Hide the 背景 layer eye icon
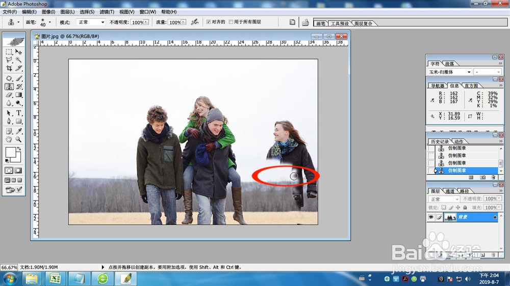Image resolution: width=510 pixels, height=286 pixels. pos(431,217)
